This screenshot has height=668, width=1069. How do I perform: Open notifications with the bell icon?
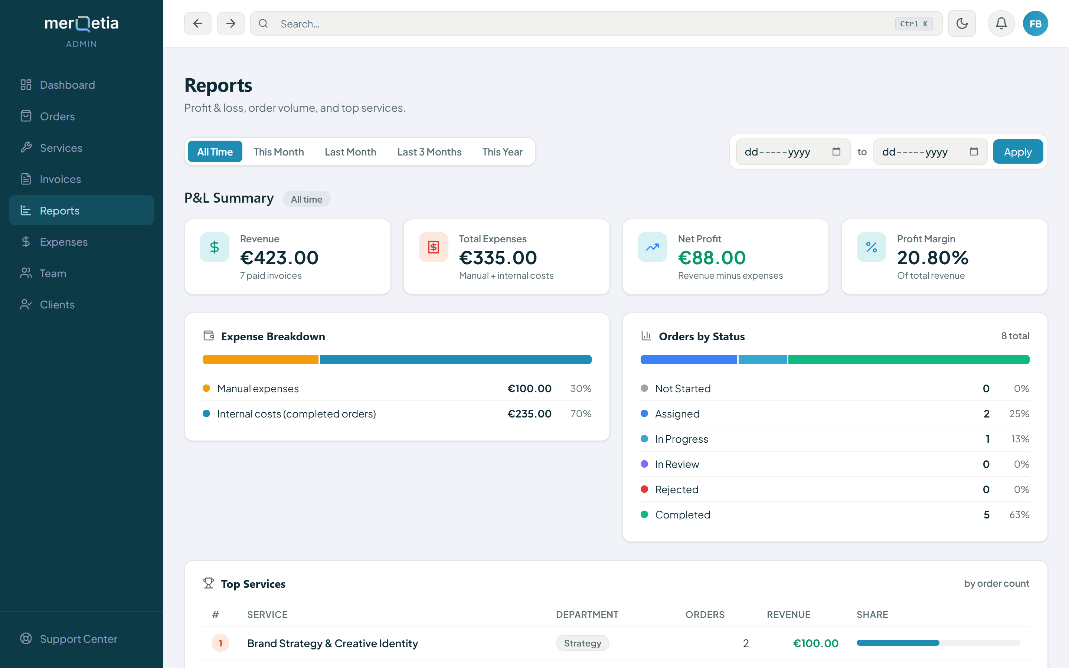coord(1001,23)
